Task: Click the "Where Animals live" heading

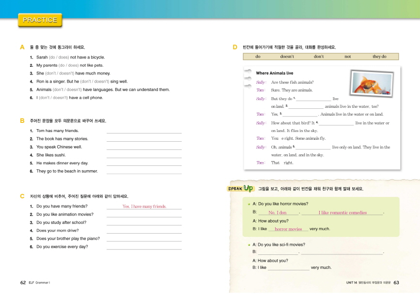Action: [274, 73]
